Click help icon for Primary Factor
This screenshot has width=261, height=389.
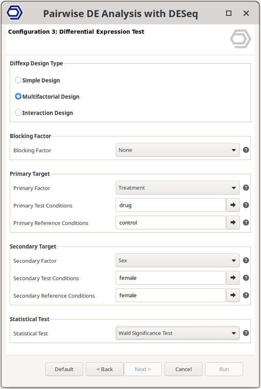246,188
